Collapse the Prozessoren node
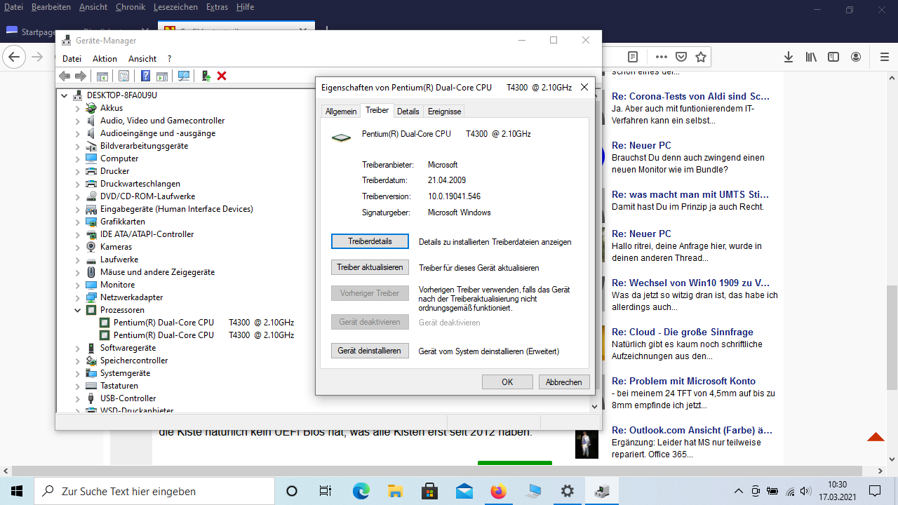 click(78, 310)
